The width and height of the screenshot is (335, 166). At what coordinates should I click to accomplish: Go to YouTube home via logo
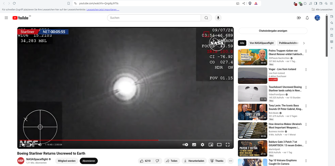point(20,18)
